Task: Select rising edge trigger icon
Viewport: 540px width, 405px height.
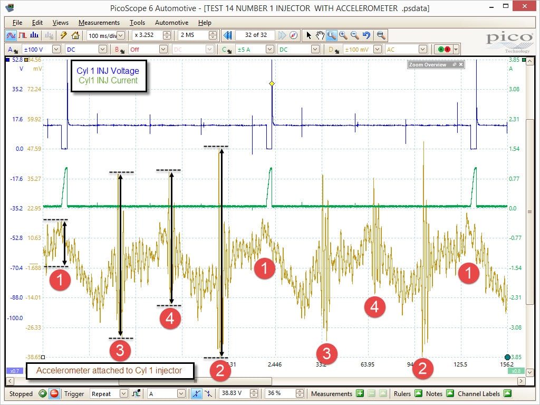Action: [x=196, y=393]
